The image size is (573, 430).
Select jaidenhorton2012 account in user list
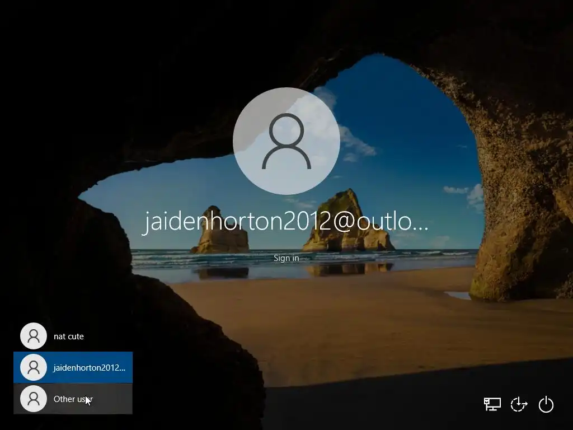(x=73, y=367)
